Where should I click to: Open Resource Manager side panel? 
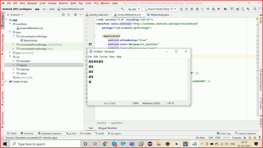click(x=2, y=44)
